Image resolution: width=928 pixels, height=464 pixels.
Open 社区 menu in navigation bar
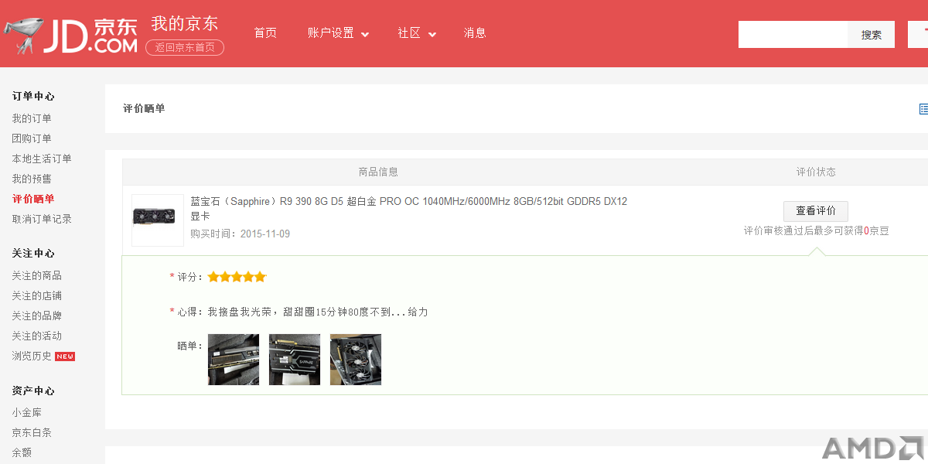tap(409, 32)
